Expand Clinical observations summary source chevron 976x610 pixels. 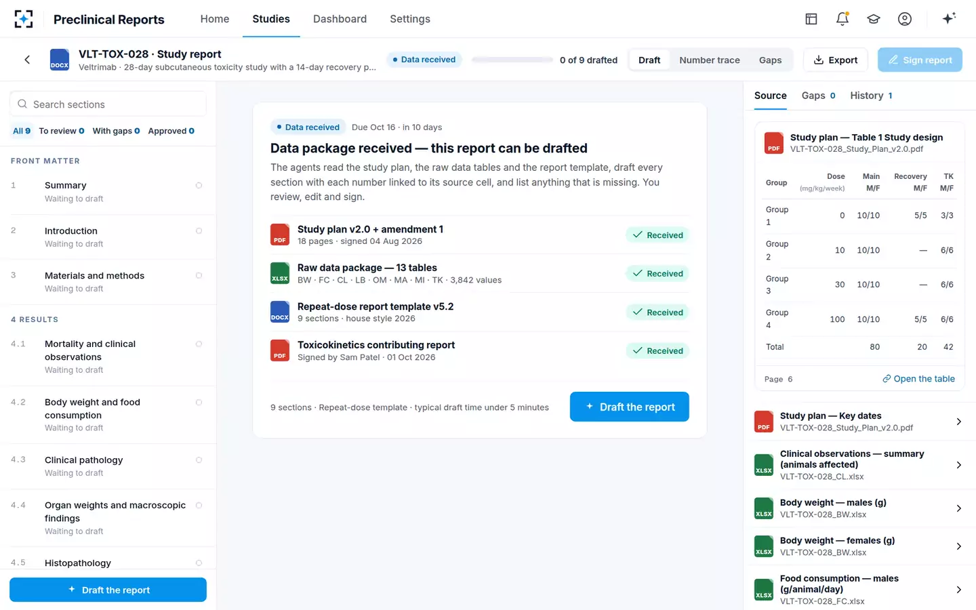[958, 465]
